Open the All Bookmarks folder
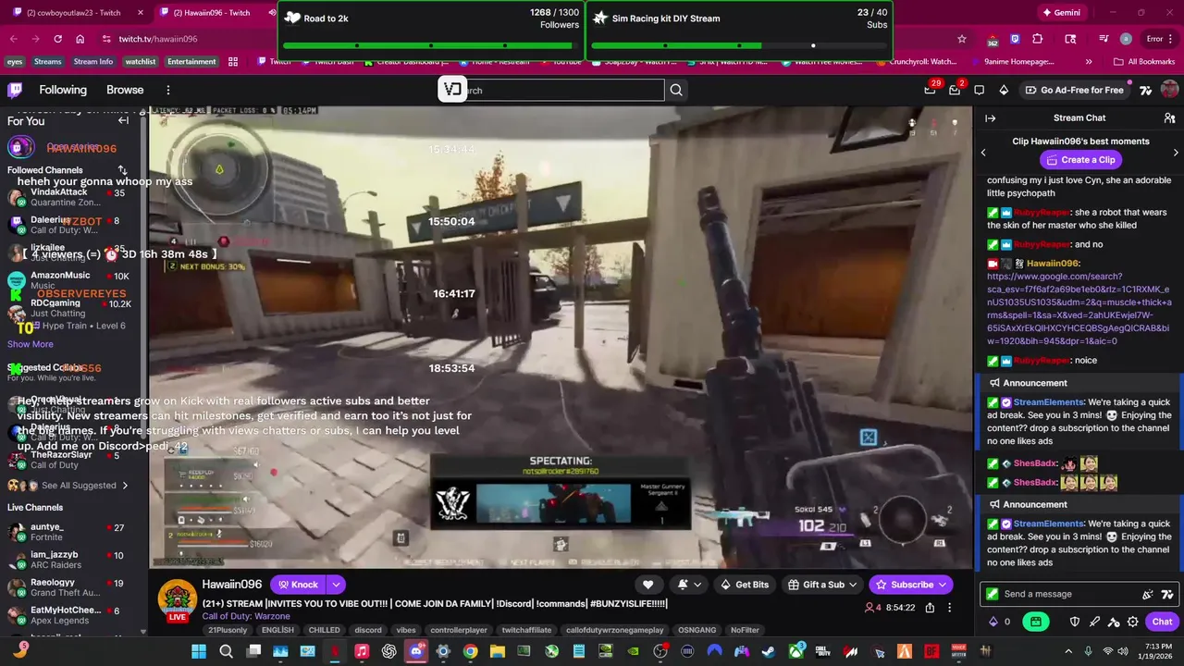The width and height of the screenshot is (1184, 666). (x=1144, y=62)
